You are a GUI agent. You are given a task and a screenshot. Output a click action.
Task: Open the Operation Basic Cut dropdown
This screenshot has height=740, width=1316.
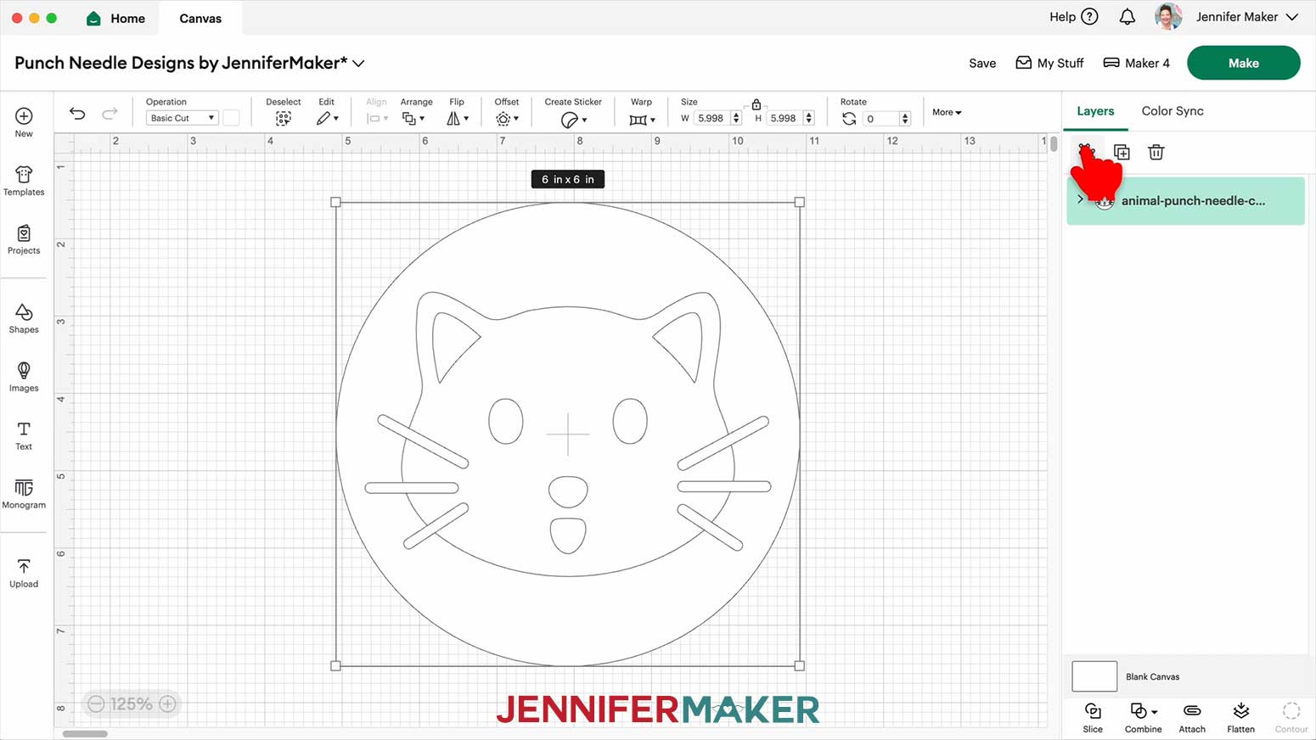click(183, 118)
